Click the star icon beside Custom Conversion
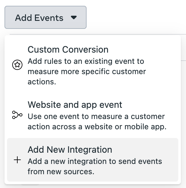Viewport: 186px width, 188px height. click(17, 65)
